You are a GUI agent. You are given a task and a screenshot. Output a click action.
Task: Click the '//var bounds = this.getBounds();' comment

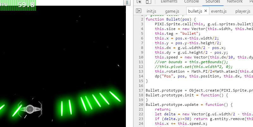[x=191, y=62]
